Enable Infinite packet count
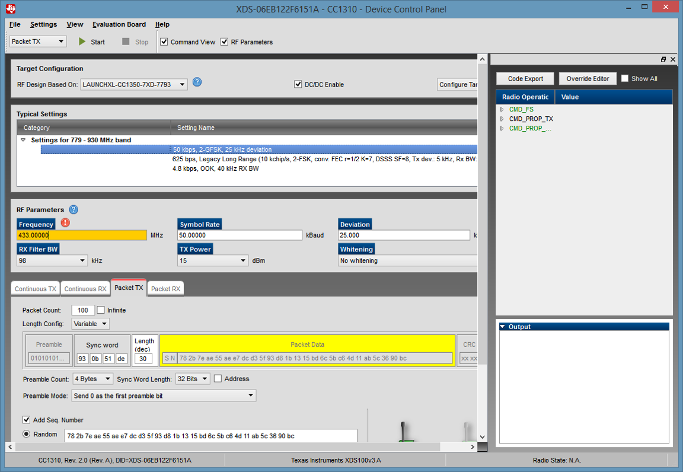 101,310
